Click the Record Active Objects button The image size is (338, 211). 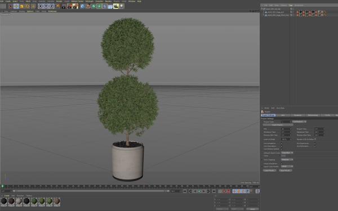coord(220,191)
